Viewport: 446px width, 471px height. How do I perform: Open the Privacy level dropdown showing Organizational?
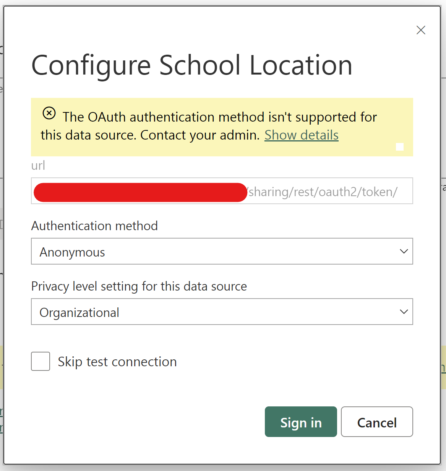pos(222,312)
